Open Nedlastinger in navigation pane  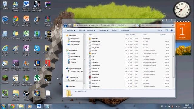[74, 41]
